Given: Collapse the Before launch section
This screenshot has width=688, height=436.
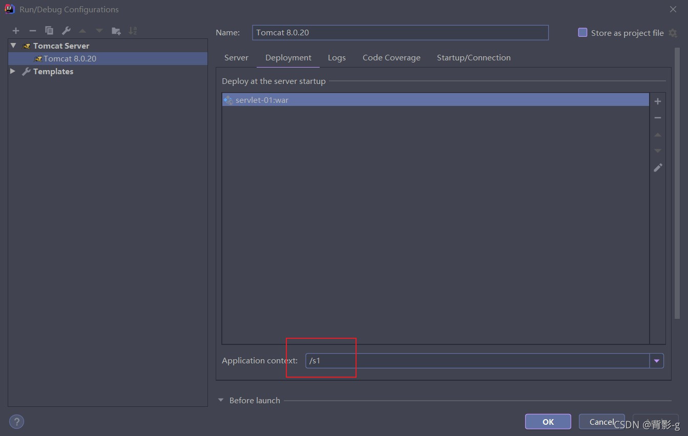Looking at the screenshot, I should [x=221, y=400].
